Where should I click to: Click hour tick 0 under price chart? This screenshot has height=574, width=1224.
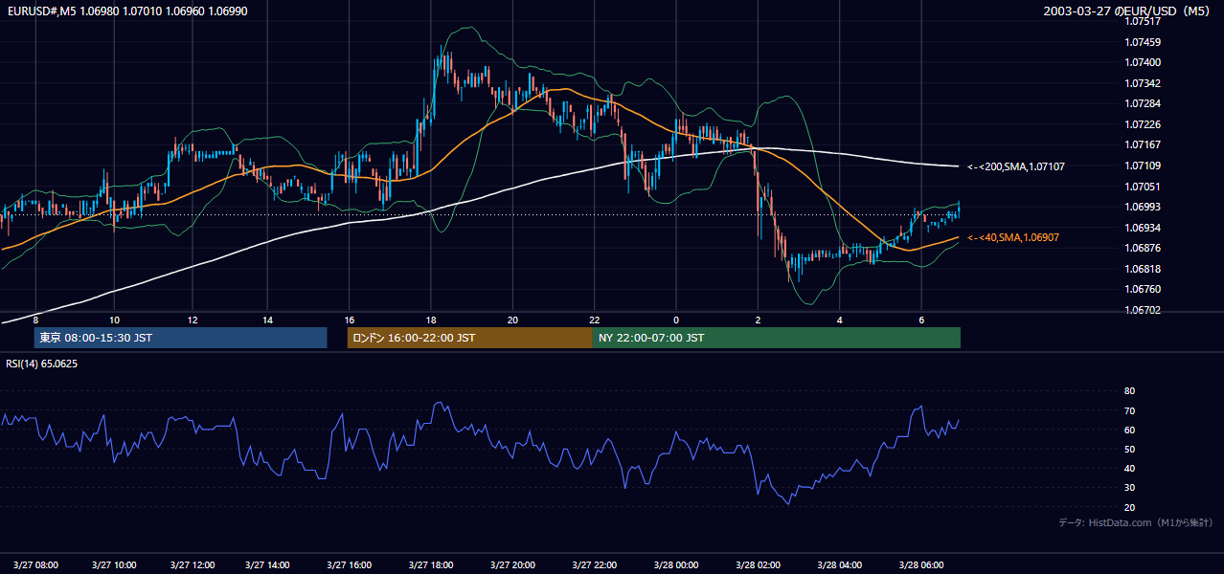676,320
